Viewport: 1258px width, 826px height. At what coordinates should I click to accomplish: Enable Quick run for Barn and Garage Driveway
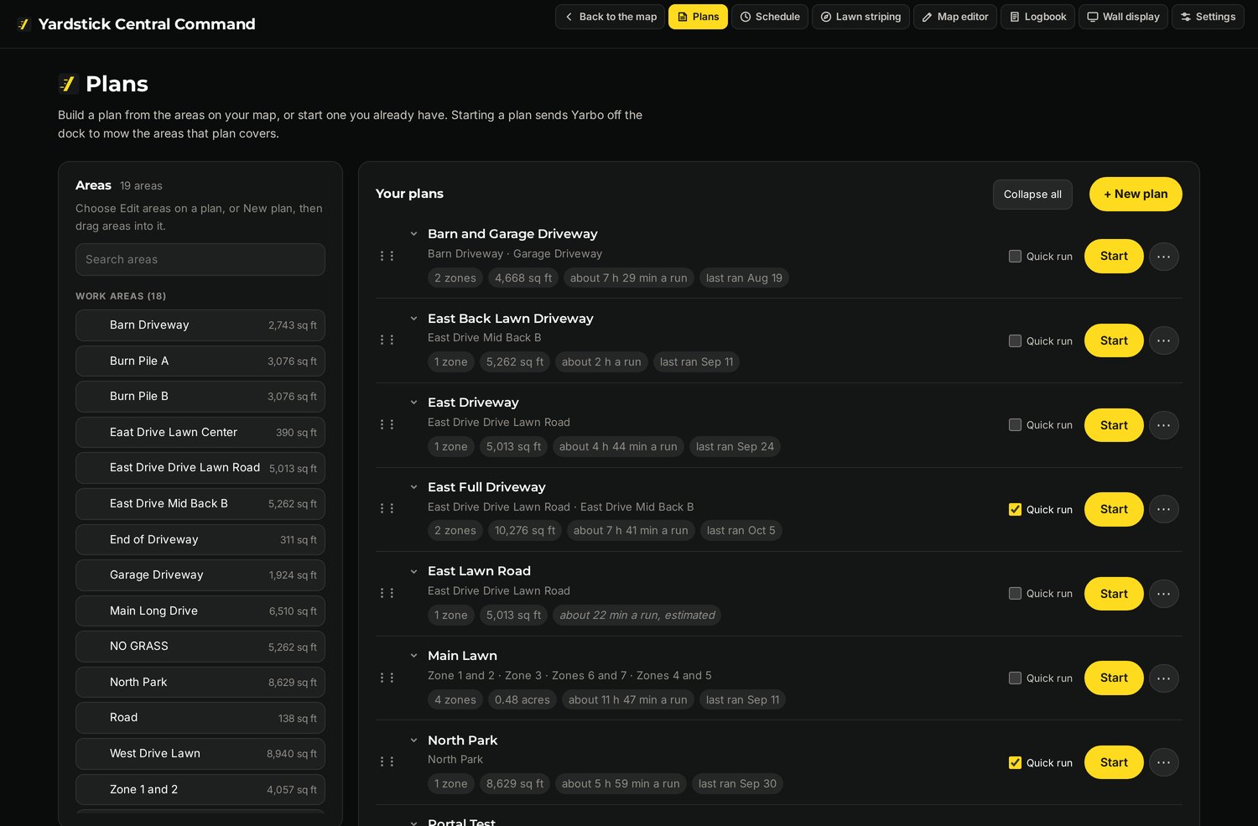click(1015, 257)
